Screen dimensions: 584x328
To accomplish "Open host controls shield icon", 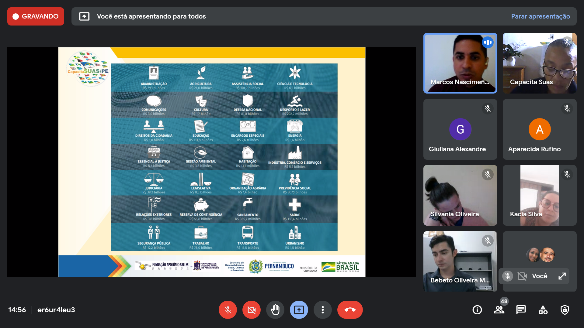I will point(565,310).
